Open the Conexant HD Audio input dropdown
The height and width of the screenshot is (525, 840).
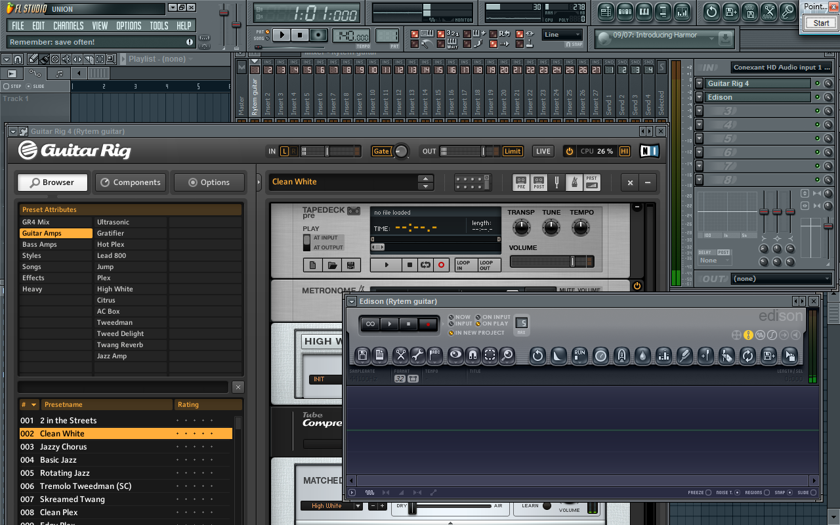pos(781,67)
